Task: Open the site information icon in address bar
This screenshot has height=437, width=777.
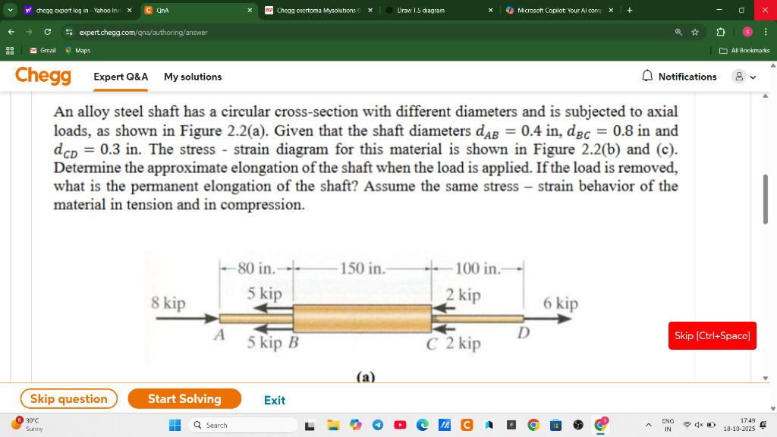Action: click(x=69, y=32)
